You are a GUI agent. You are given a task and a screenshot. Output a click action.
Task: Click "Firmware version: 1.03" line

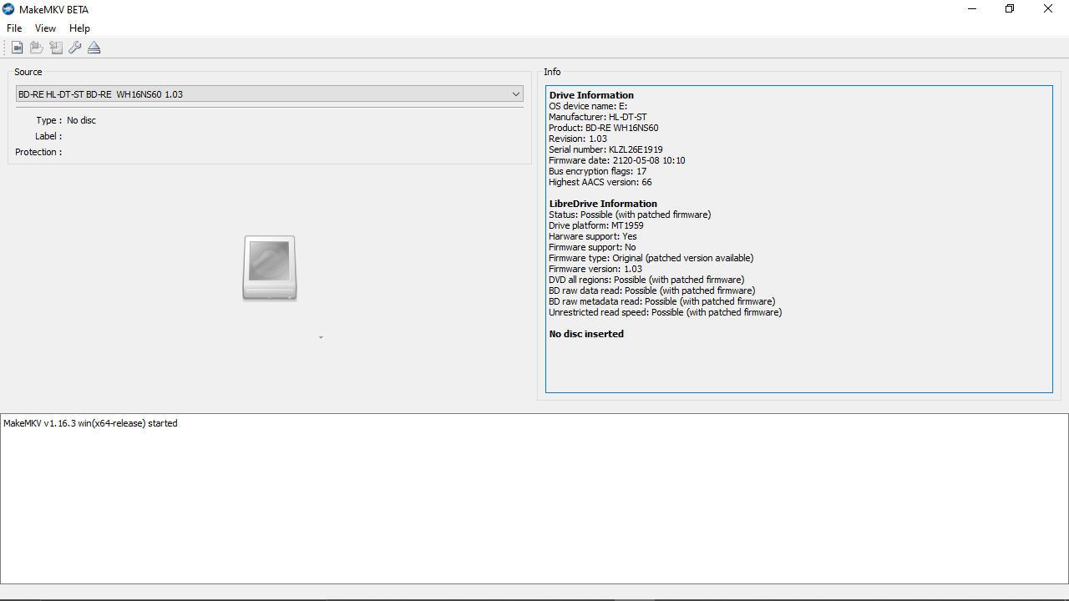tap(595, 269)
